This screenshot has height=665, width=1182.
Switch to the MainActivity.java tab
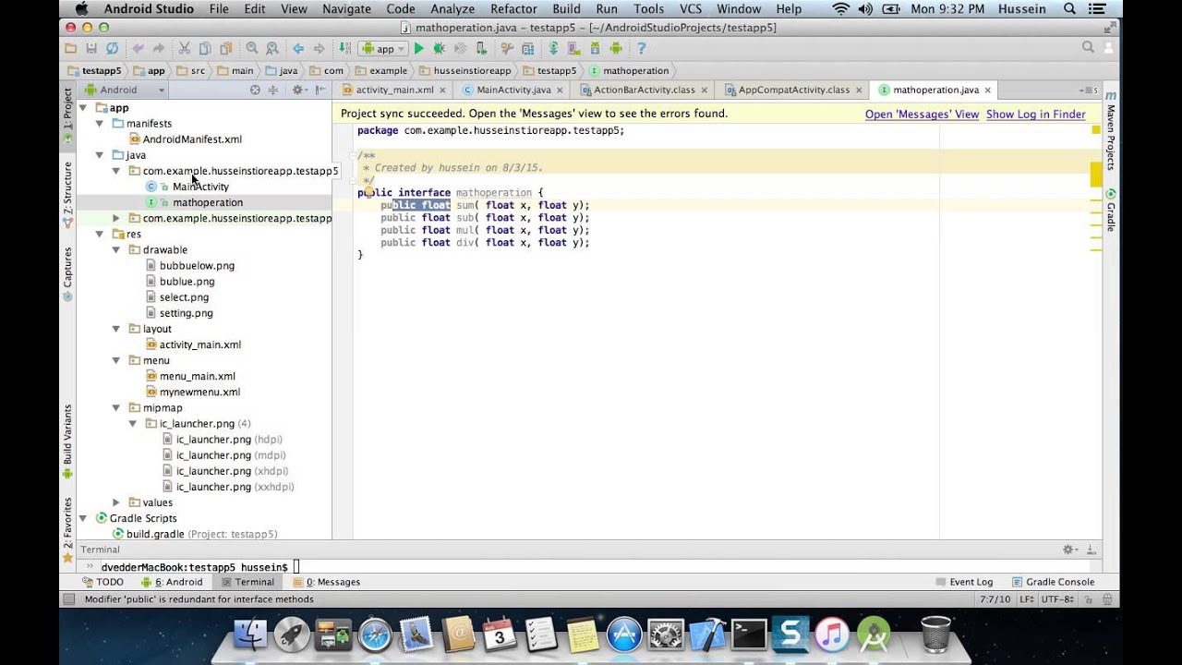513,90
